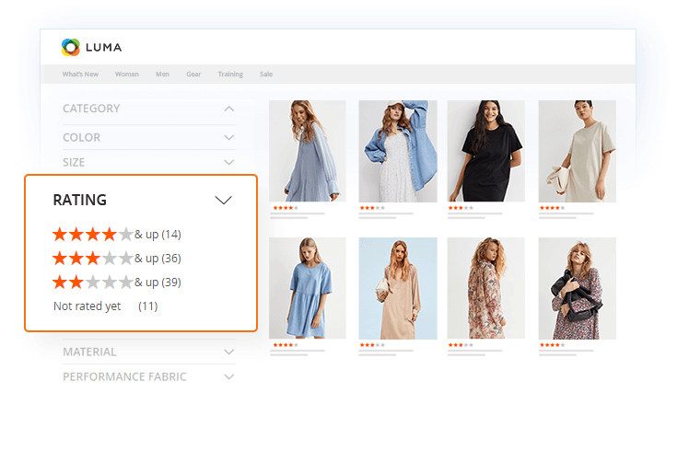Screen dimensions: 677x450
Task: Collapse the Rating filter dropdown arrow
Action: tap(223, 200)
